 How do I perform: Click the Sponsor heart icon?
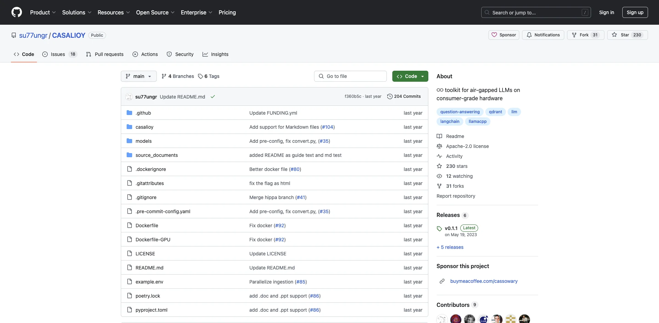pyautogui.click(x=494, y=35)
